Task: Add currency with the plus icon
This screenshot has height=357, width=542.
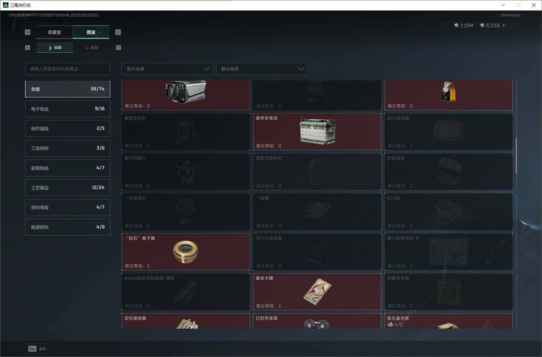Action: coord(503,25)
